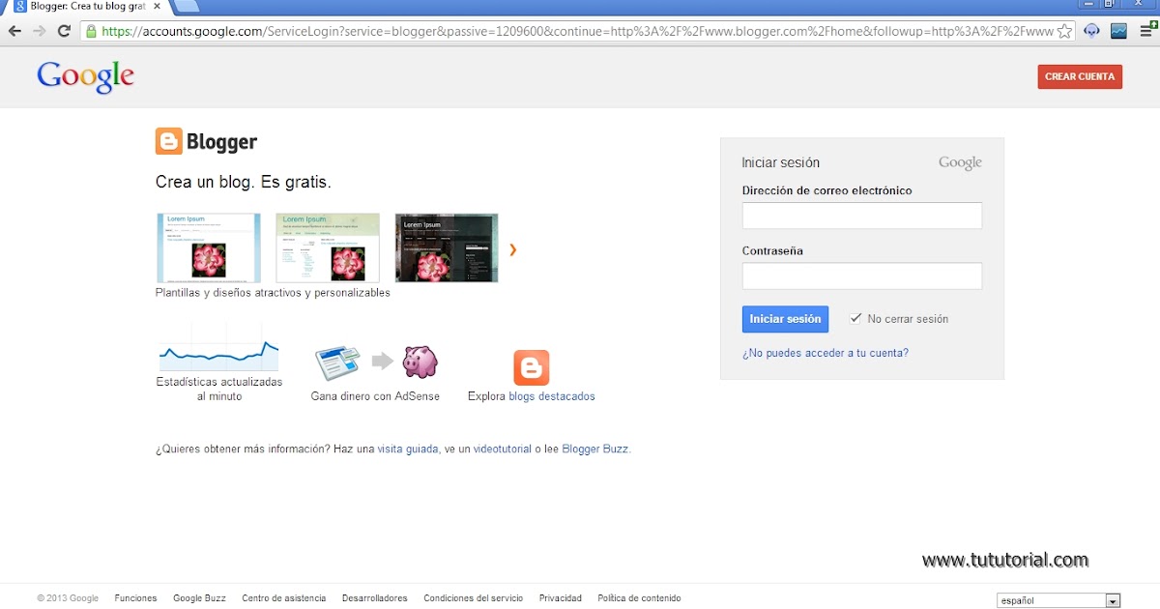
Task: Click the small Blogger B above 'blogs destacados'
Action: click(x=530, y=365)
